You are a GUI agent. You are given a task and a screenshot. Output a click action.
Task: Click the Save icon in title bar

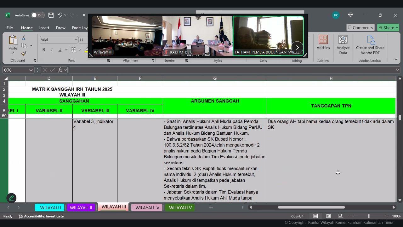[x=51, y=15]
